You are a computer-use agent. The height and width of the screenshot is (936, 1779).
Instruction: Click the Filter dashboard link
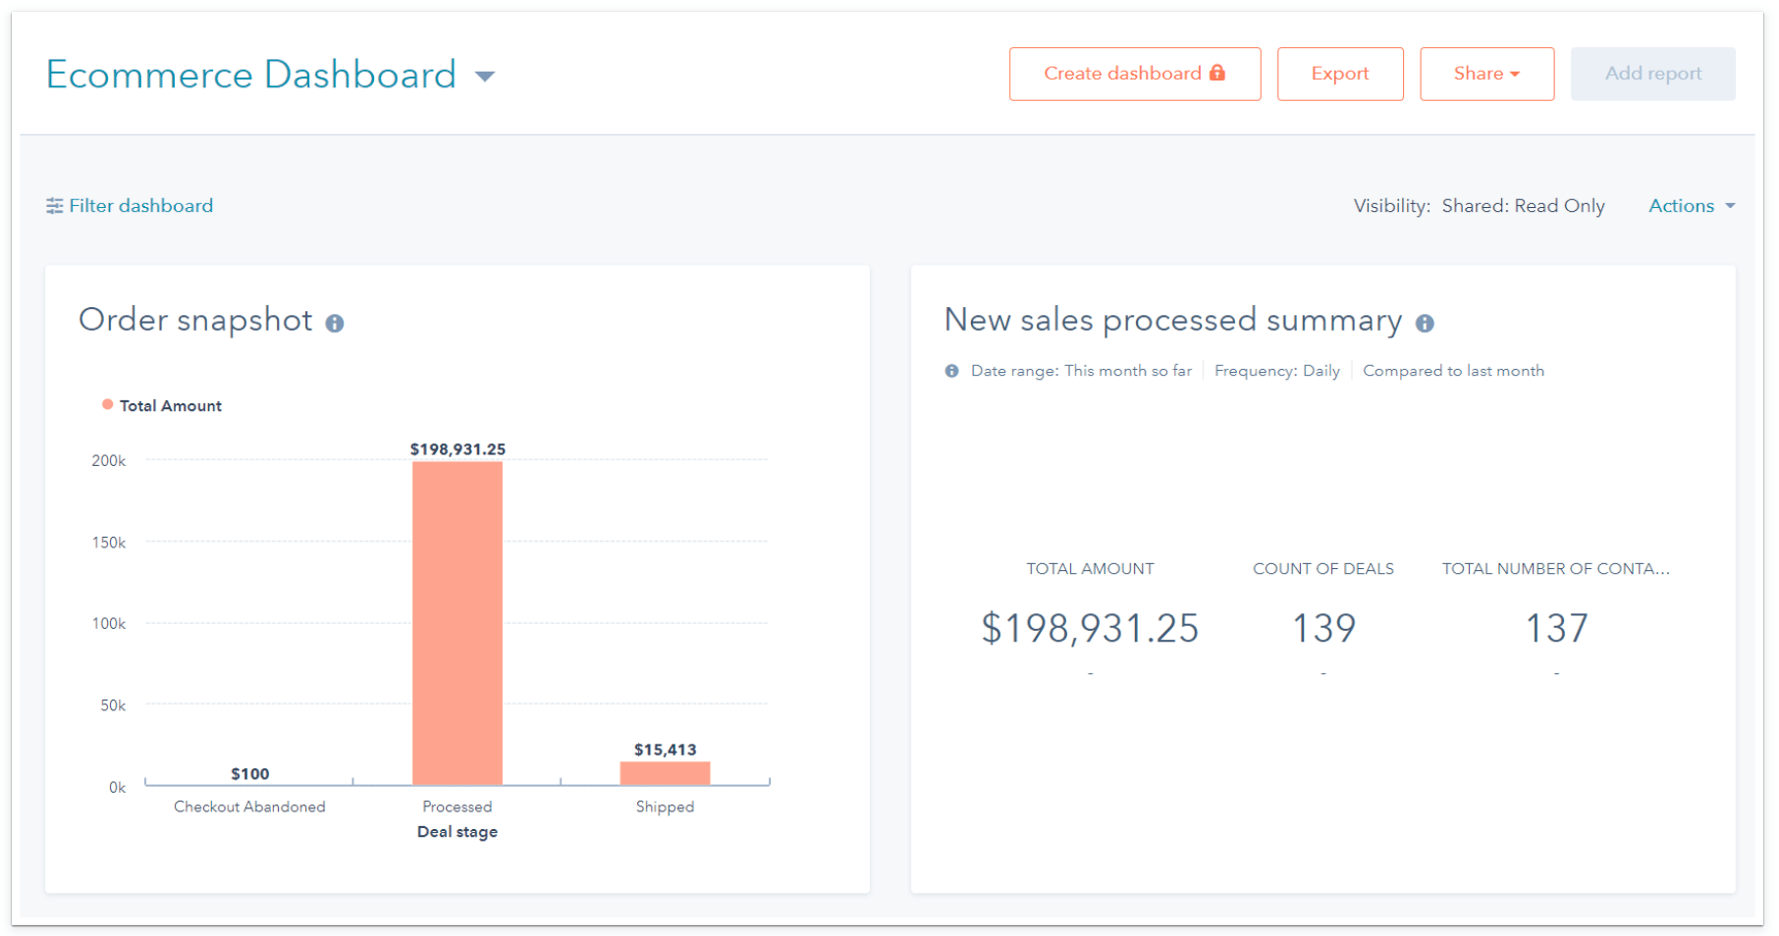[140, 206]
